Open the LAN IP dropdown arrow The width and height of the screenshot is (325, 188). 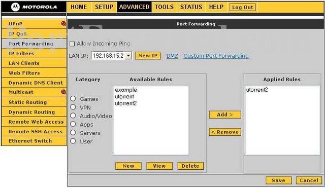pos(128,56)
